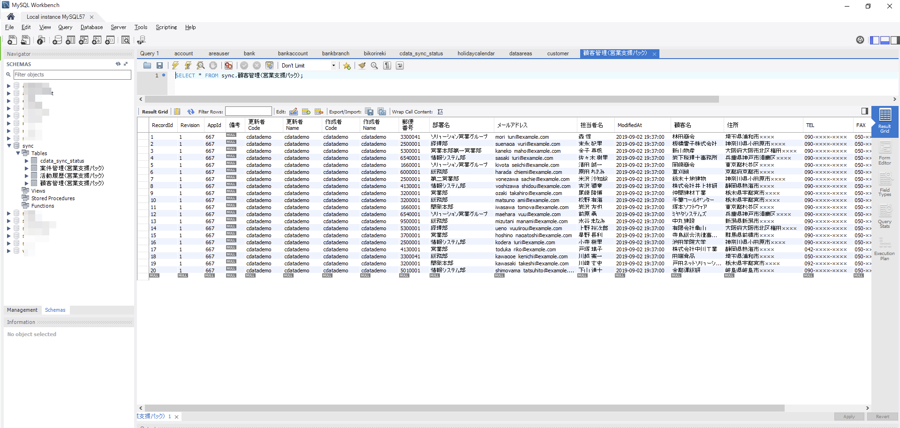900x428 pixels.
Task: Open the Query Stats view
Action: 885,217
